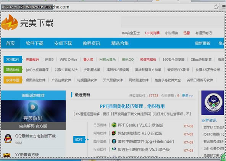Open 梦幻水族馆屏保 link

click(37, 70)
